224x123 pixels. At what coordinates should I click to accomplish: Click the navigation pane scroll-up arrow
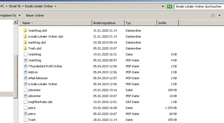(x=15, y=22)
